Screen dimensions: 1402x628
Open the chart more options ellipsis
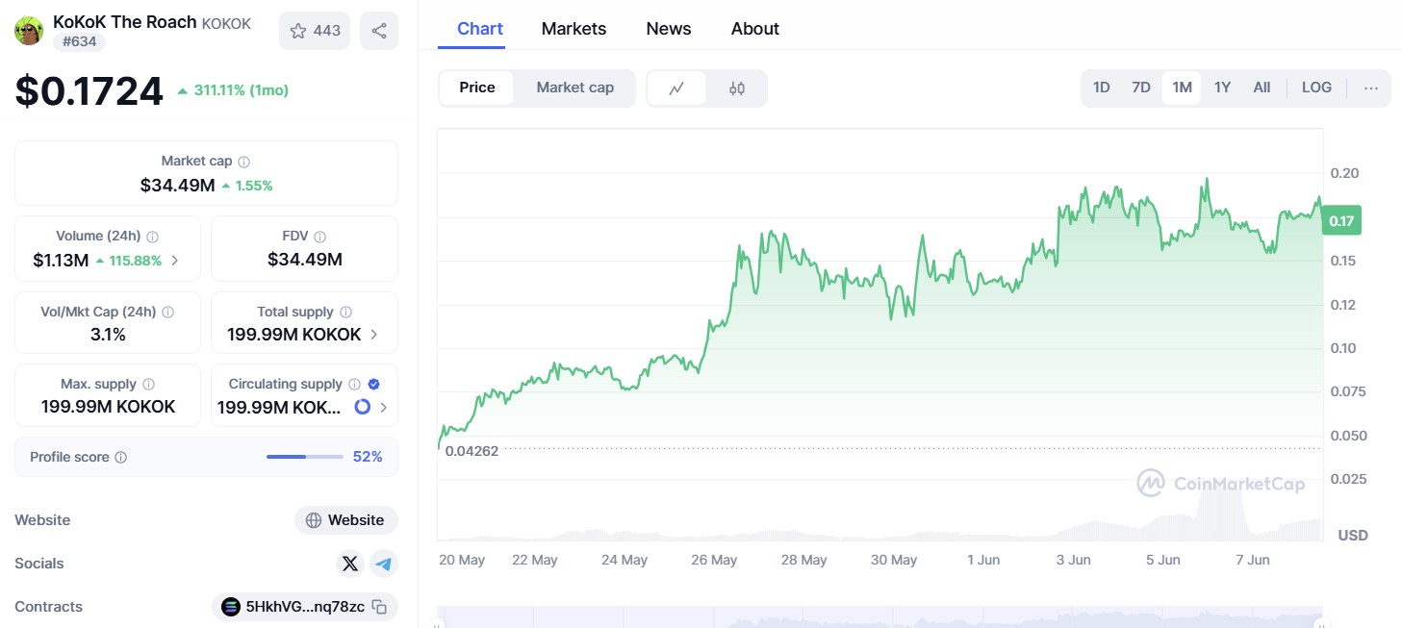1371,88
